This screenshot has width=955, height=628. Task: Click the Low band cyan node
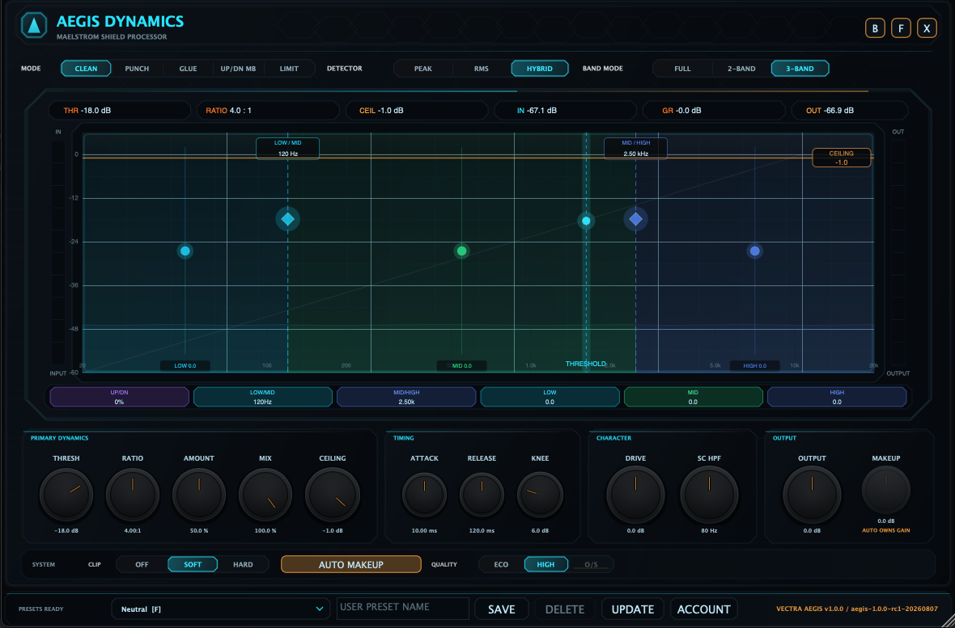click(x=185, y=251)
